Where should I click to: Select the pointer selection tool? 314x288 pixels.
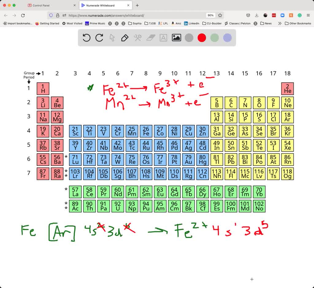point(112,37)
